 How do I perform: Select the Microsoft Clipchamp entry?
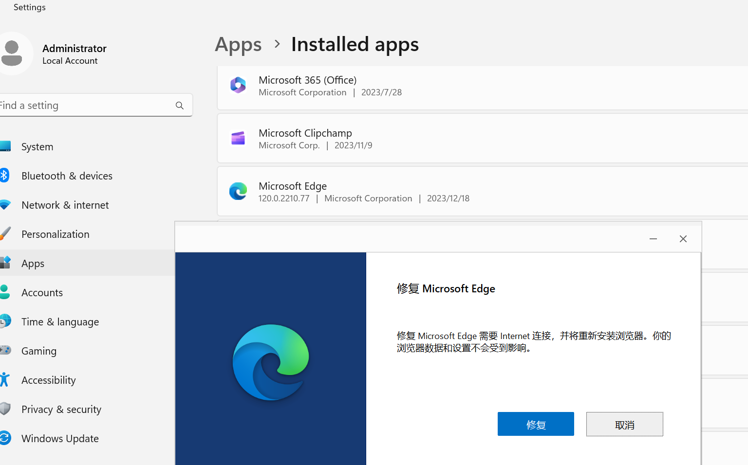(x=483, y=138)
